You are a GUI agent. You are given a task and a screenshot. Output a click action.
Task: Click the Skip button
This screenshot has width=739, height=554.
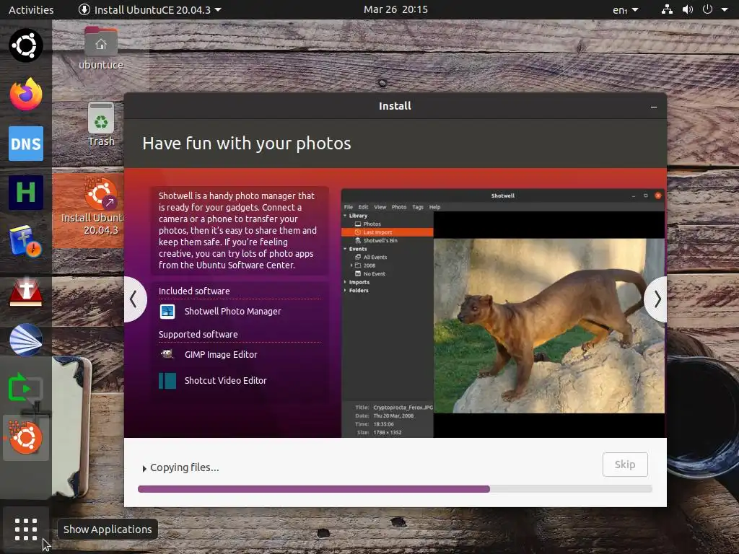click(625, 465)
